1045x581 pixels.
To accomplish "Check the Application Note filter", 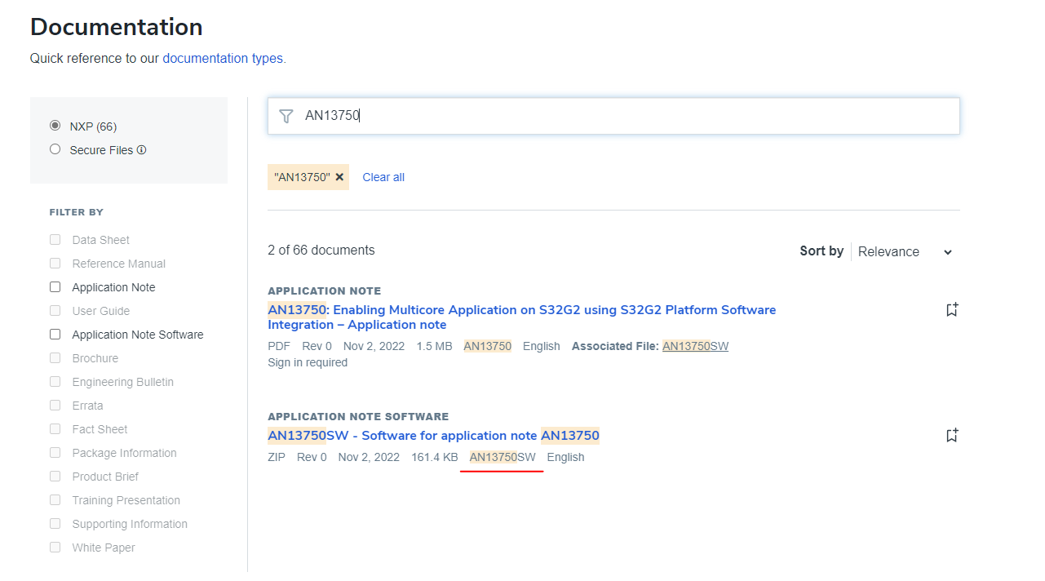I will [55, 287].
